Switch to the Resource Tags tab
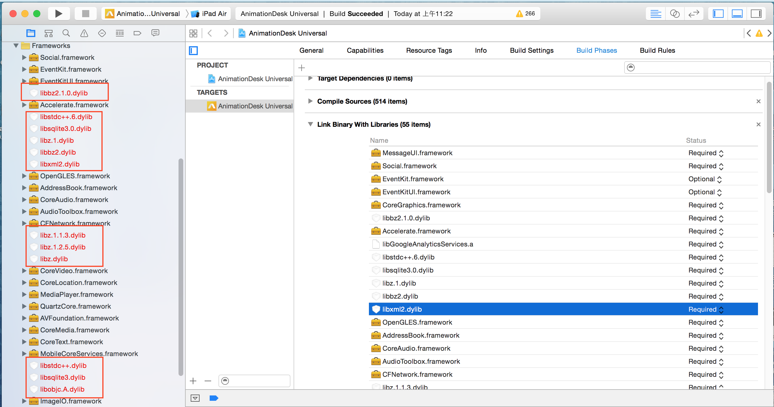774x407 pixels. (x=429, y=50)
